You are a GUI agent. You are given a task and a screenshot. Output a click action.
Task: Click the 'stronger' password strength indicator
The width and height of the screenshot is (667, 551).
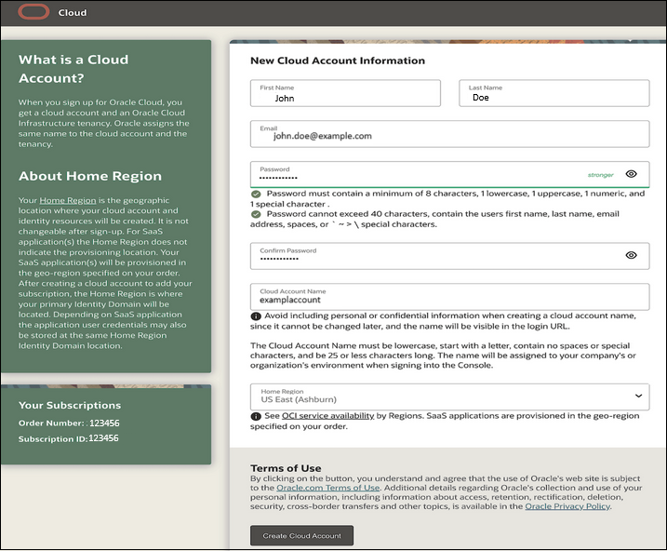(x=601, y=175)
